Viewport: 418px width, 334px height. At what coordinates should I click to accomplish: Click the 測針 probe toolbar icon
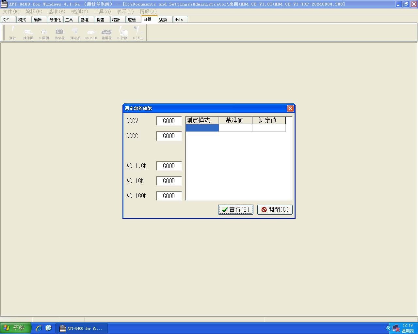pyautogui.click(x=12, y=33)
